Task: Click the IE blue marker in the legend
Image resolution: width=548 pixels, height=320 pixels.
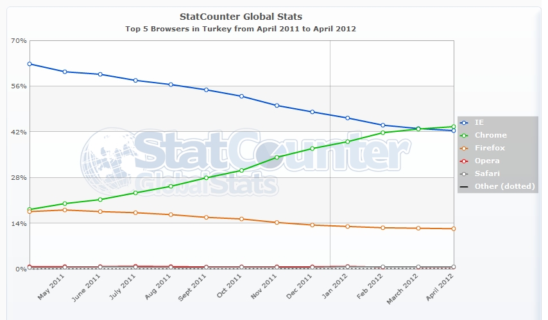Action: 464,122
